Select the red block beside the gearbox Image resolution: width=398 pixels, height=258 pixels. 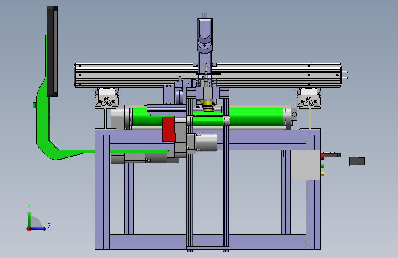tap(168, 129)
